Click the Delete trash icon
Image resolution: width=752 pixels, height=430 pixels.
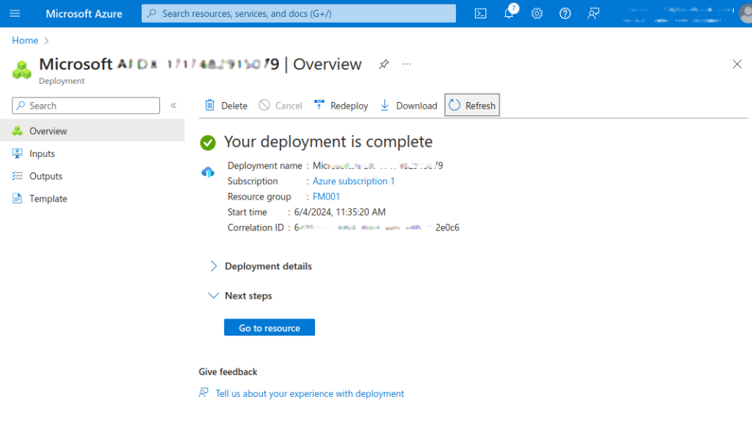click(209, 105)
